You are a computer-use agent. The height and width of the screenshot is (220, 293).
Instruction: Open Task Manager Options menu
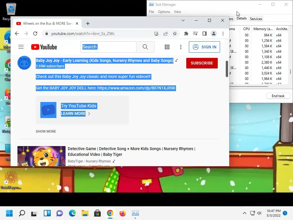(164, 12)
